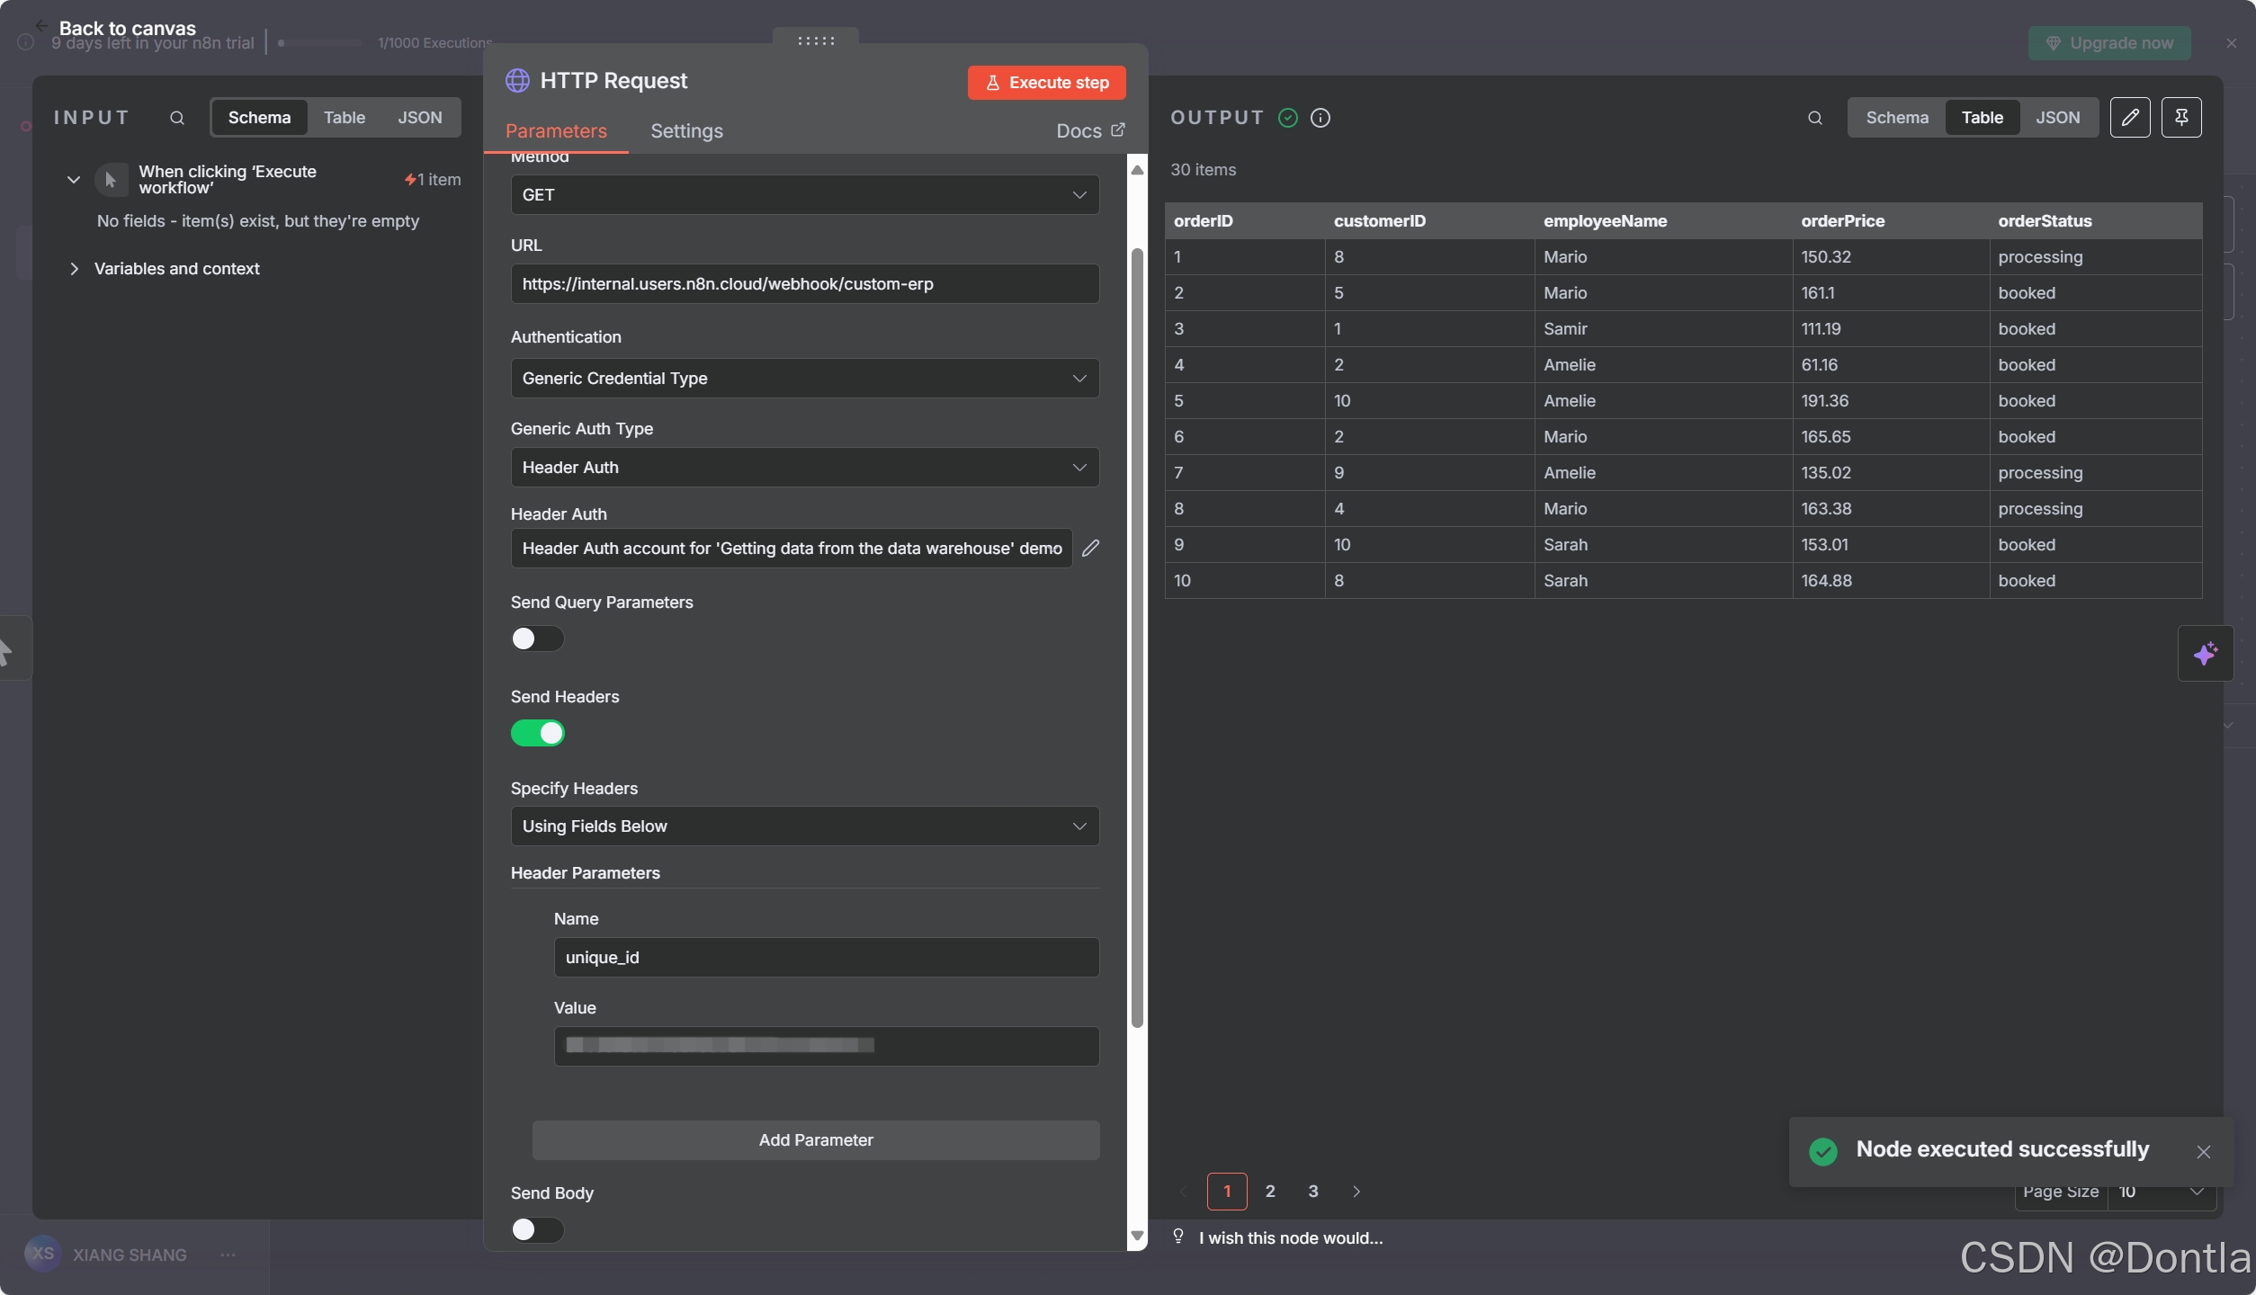The width and height of the screenshot is (2256, 1295).
Task: Click the parameters panel scrollbar thumb
Action: 1137,639
